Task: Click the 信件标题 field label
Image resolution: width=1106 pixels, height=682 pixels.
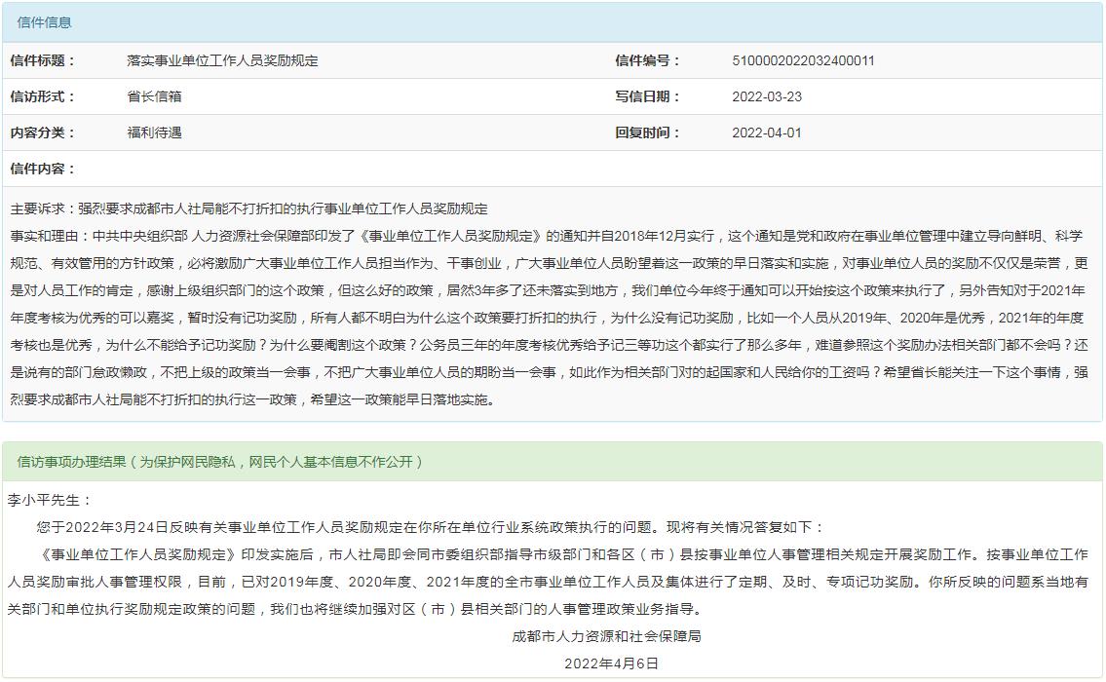Action: tap(42, 60)
